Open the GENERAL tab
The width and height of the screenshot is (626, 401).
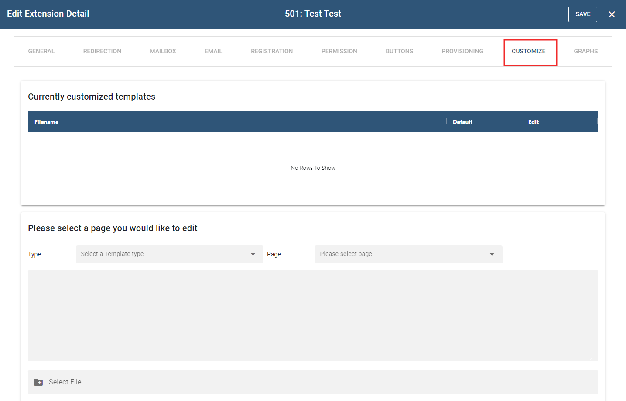click(41, 51)
